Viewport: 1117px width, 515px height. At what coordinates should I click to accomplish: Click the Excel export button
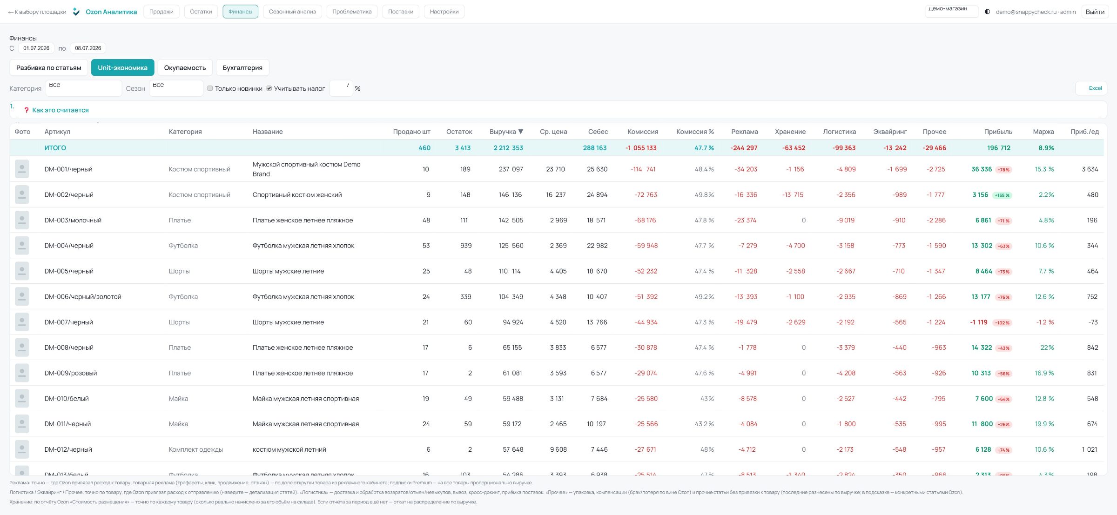point(1091,88)
